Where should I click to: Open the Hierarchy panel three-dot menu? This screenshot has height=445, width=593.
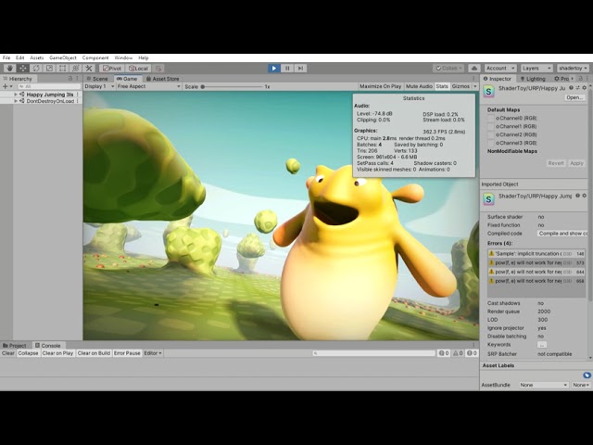point(78,78)
